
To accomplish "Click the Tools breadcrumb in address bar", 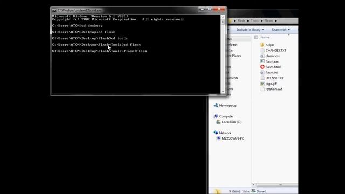I will pyautogui.click(x=254, y=20).
